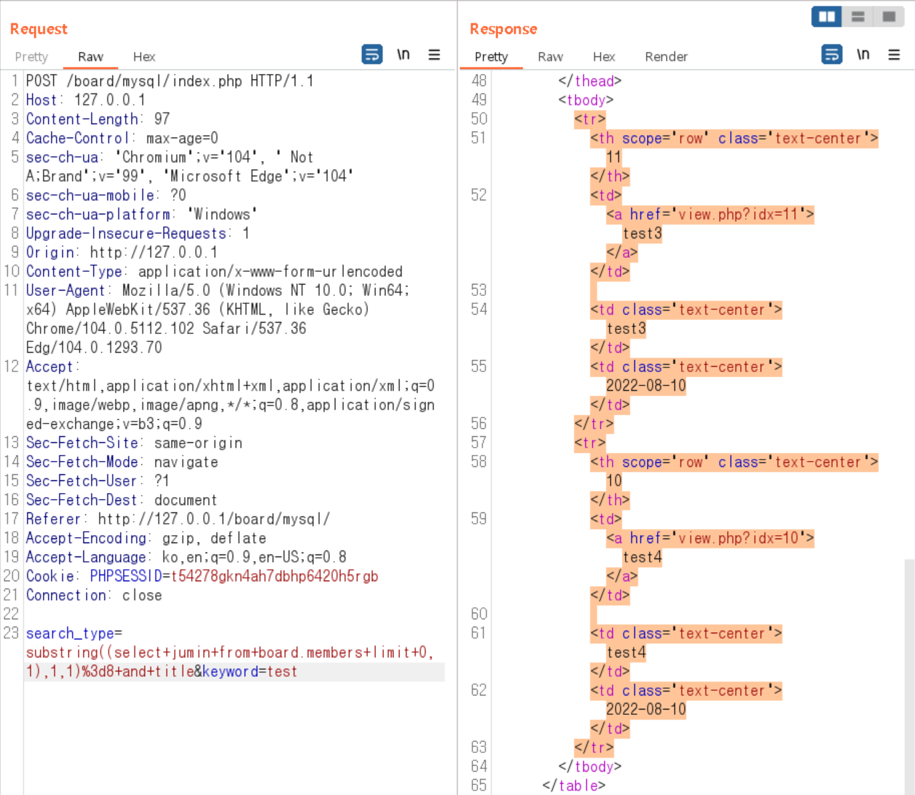Click the PHPSESSID cookie value
This screenshot has width=915, height=795.
(275, 577)
